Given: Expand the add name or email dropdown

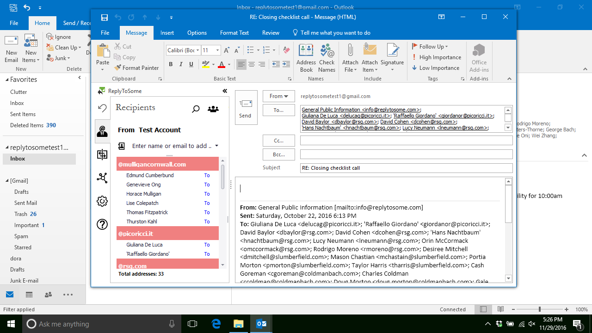Looking at the screenshot, I should (x=216, y=146).
